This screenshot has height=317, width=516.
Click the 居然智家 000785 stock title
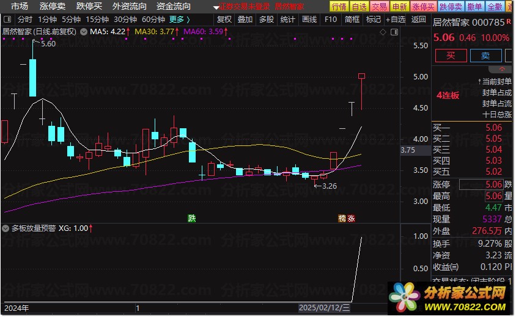[468, 23]
